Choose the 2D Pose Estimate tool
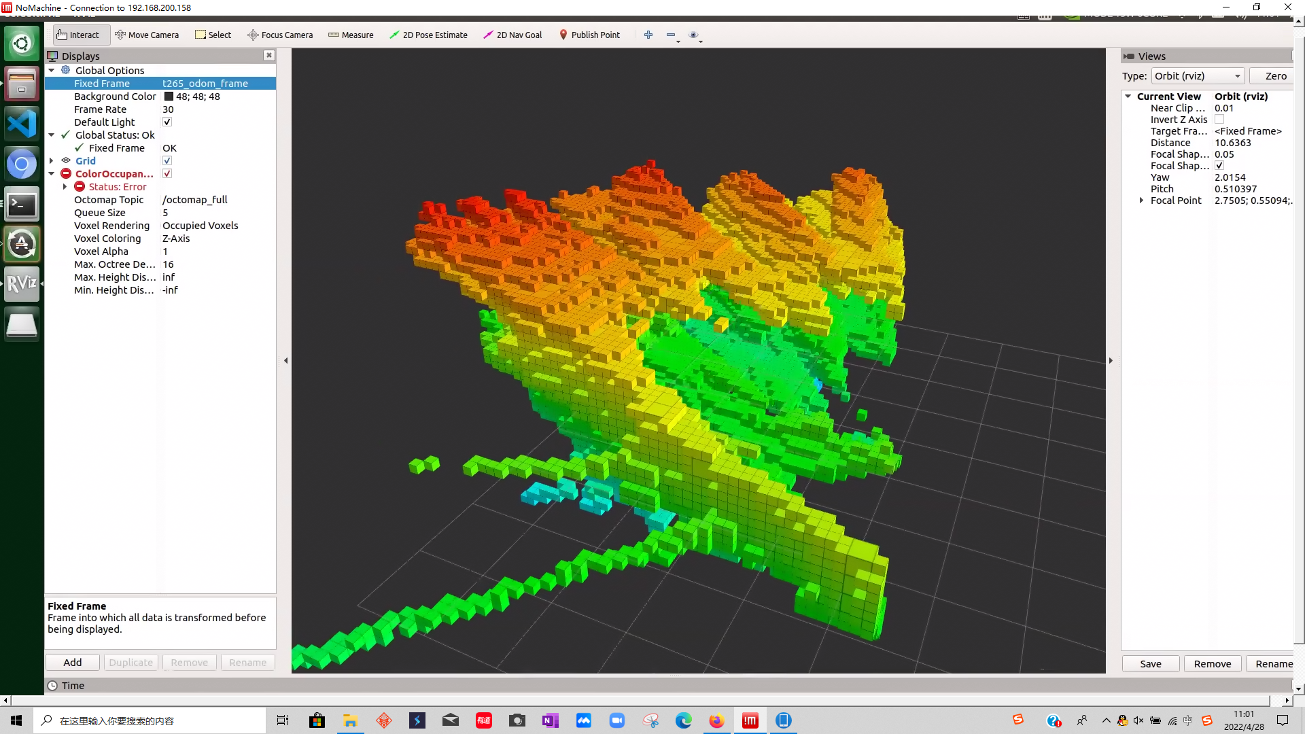Viewport: 1305px width, 734px height. [428, 35]
